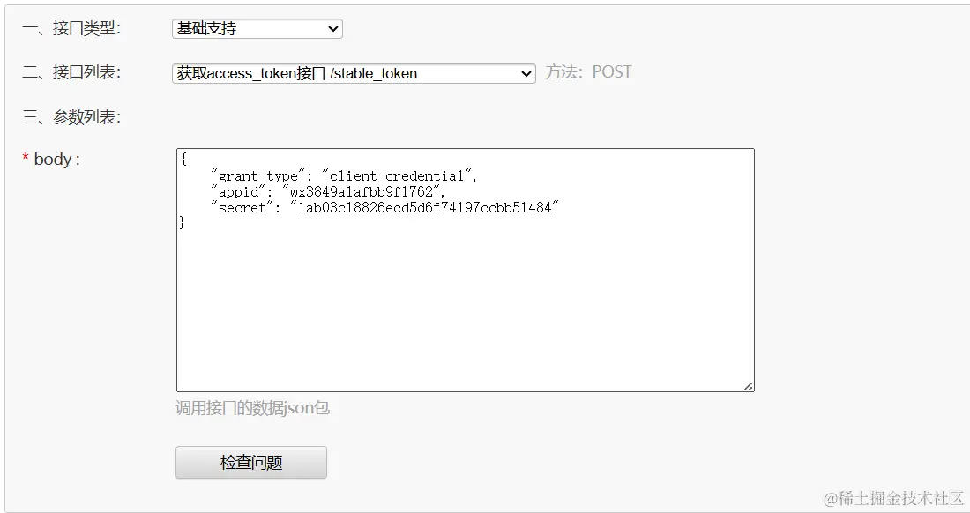Open the 接口类型 dropdown showing 基础支持
This screenshot has width=970, height=513.
coord(257,28)
